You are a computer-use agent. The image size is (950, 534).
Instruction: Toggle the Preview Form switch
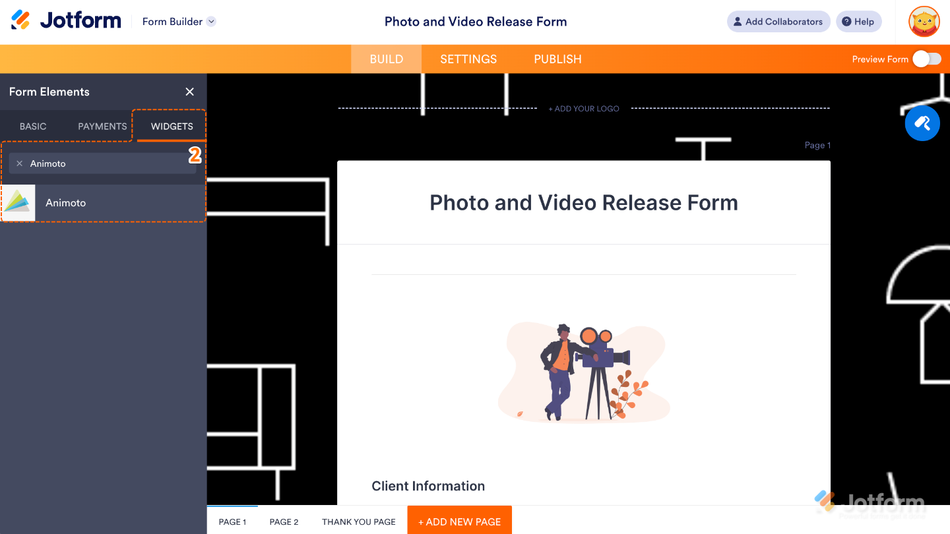pos(926,59)
